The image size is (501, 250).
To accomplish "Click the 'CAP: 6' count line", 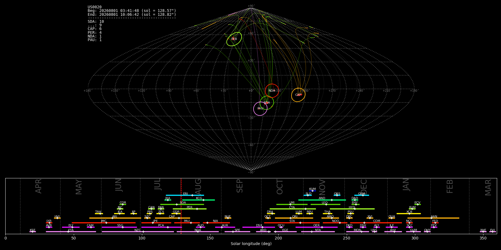I will click(x=95, y=29).
